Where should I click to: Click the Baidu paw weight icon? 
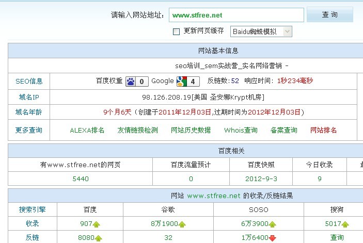tap(131, 81)
